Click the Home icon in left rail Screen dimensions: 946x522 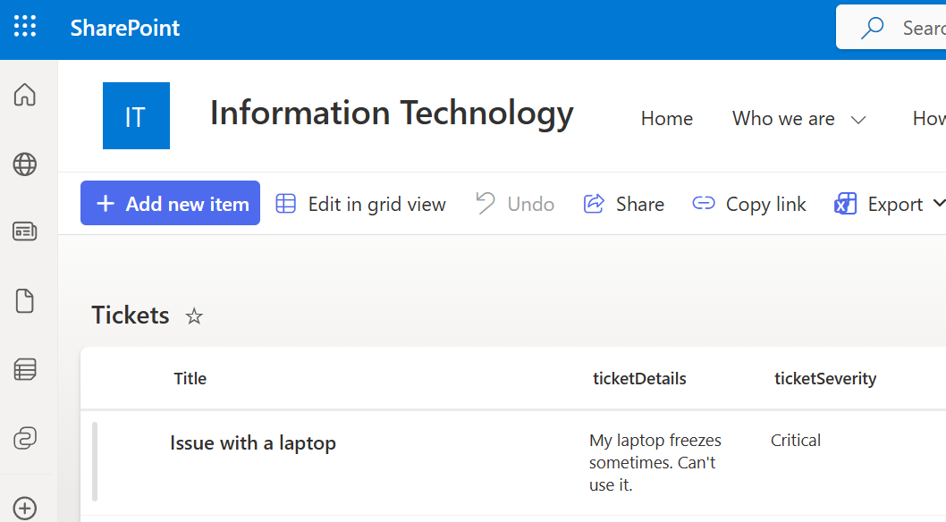25,95
